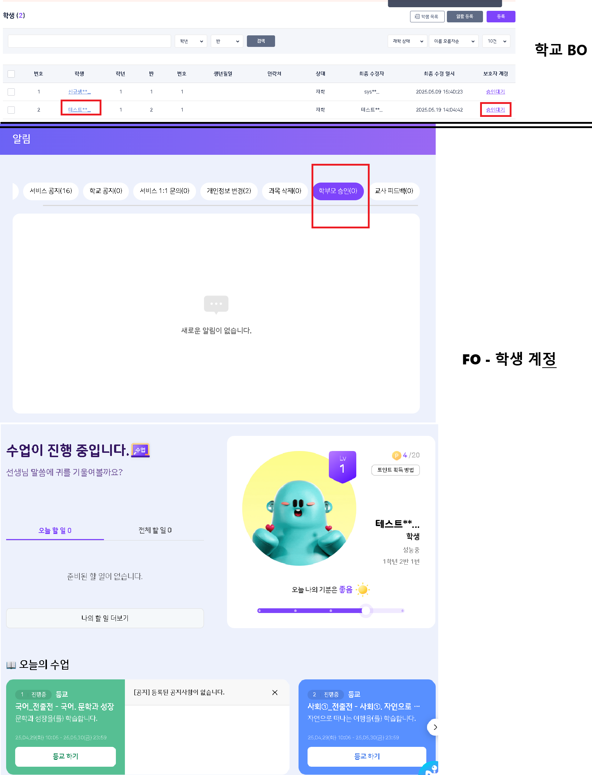
Task: Open the 이름 오름차순 sort dropdown
Action: point(453,41)
